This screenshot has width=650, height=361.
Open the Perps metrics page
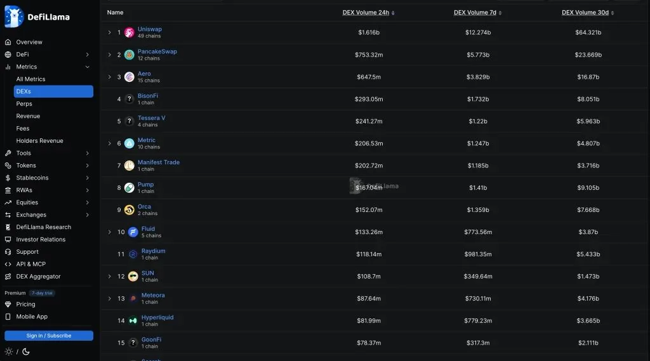pos(24,103)
